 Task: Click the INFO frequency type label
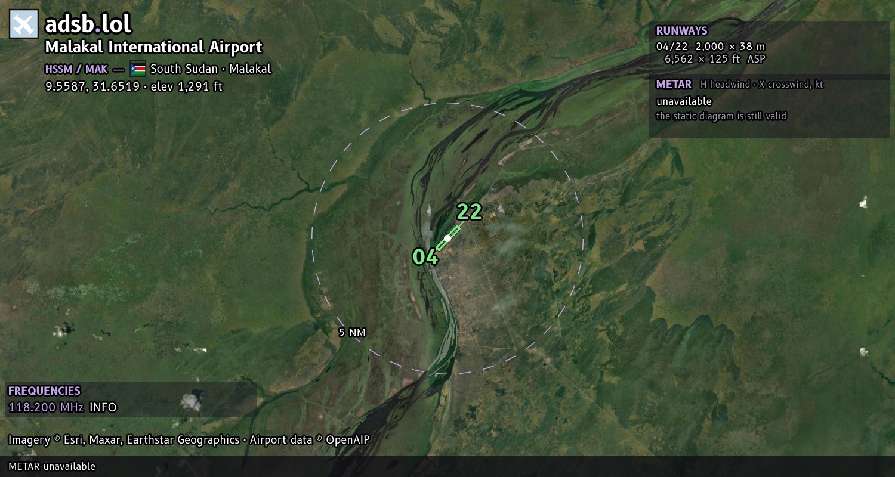pyautogui.click(x=103, y=408)
